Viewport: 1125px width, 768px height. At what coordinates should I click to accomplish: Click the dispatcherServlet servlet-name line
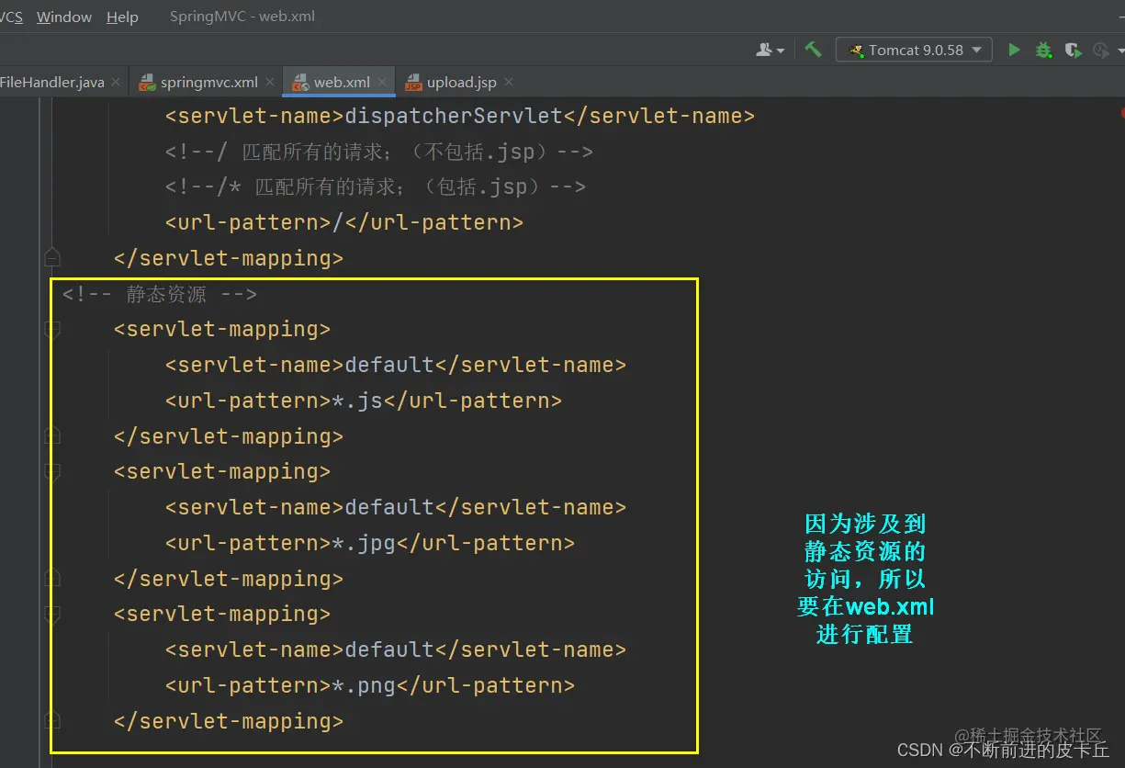pos(460,116)
